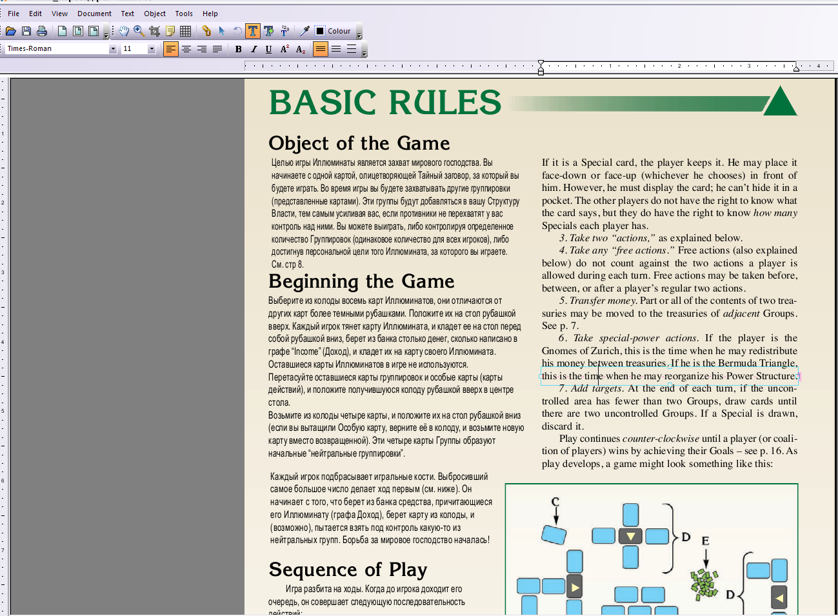The image size is (838, 616).
Task: Select single line spacing
Action: 321,49
